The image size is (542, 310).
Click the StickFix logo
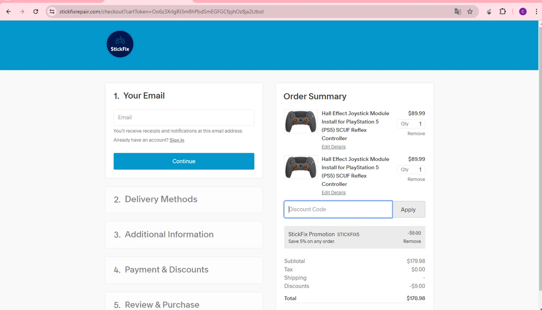(120, 44)
